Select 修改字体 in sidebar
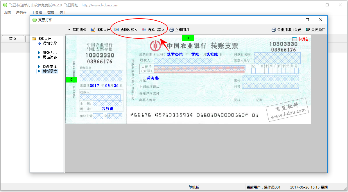 pos(50,67)
